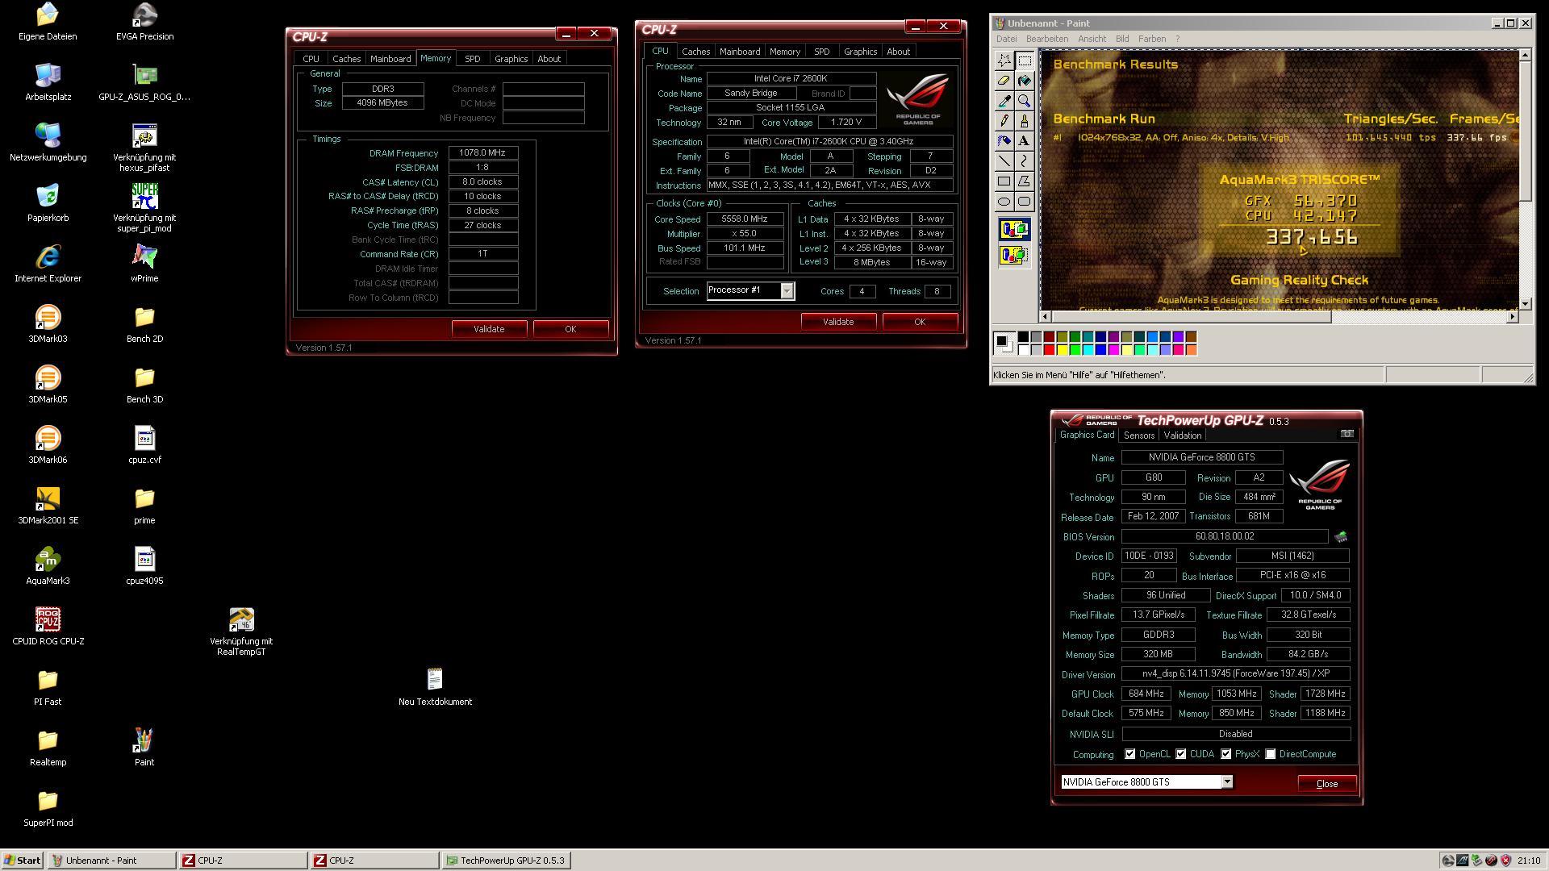Screen dimensions: 1549x871
Task: Click OK in the processor CPU-Z window
Action: click(x=920, y=322)
